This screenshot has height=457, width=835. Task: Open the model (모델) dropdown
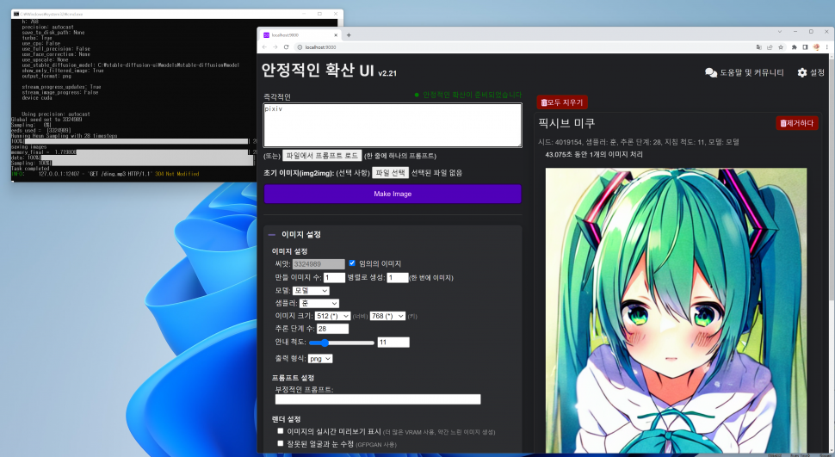[x=311, y=291]
